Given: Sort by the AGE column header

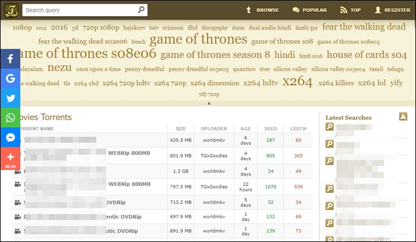Looking at the screenshot, I should click(245, 128).
